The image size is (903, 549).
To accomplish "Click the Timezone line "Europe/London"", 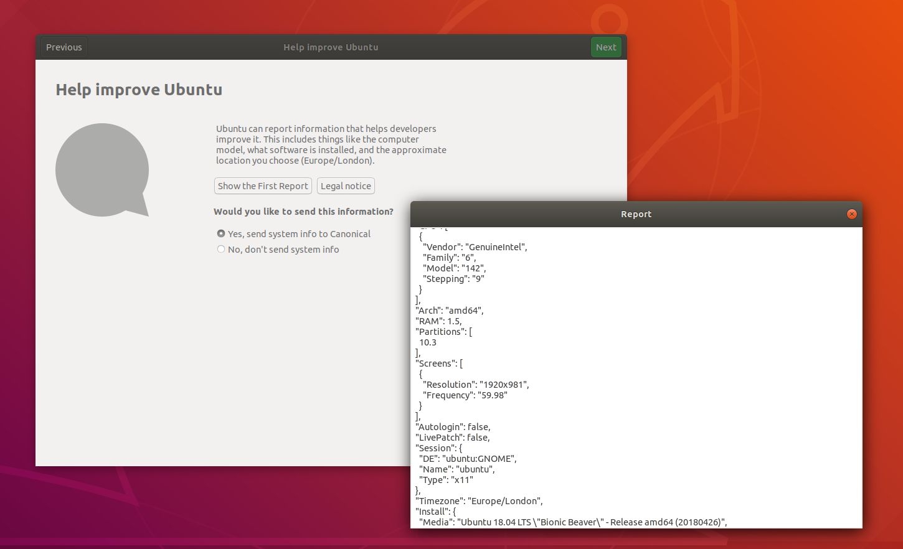I will [x=479, y=500].
